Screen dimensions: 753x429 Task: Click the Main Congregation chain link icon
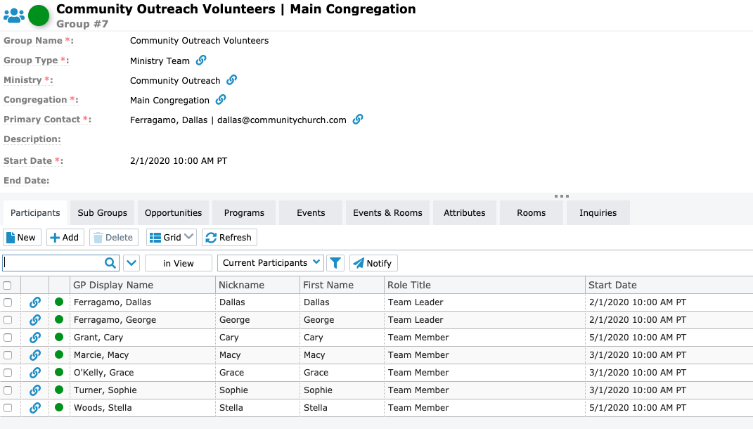coord(222,100)
